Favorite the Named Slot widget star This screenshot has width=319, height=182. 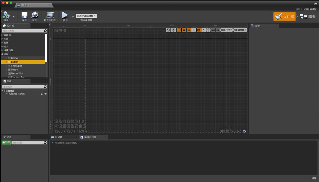coord(6,73)
